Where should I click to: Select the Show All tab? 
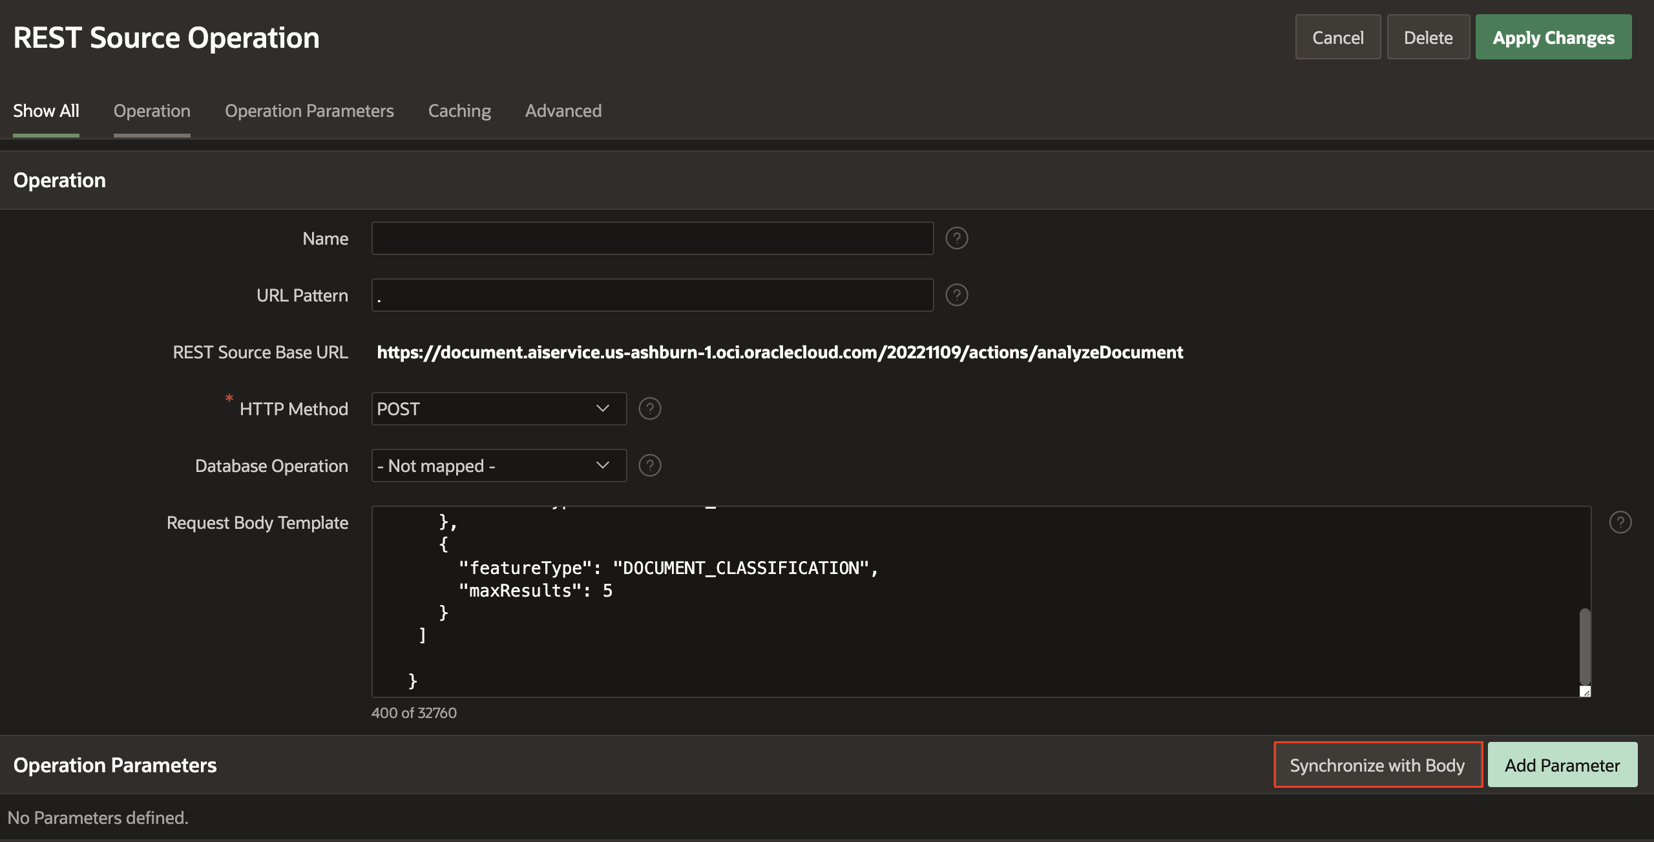tap(46, 111)
